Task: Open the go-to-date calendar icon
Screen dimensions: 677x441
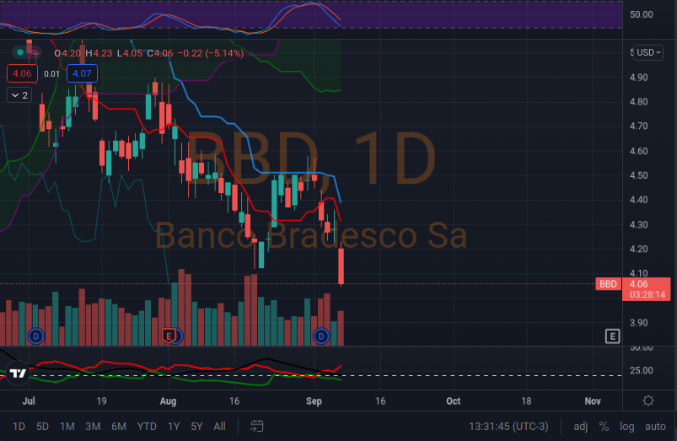Action: [257, 426]
